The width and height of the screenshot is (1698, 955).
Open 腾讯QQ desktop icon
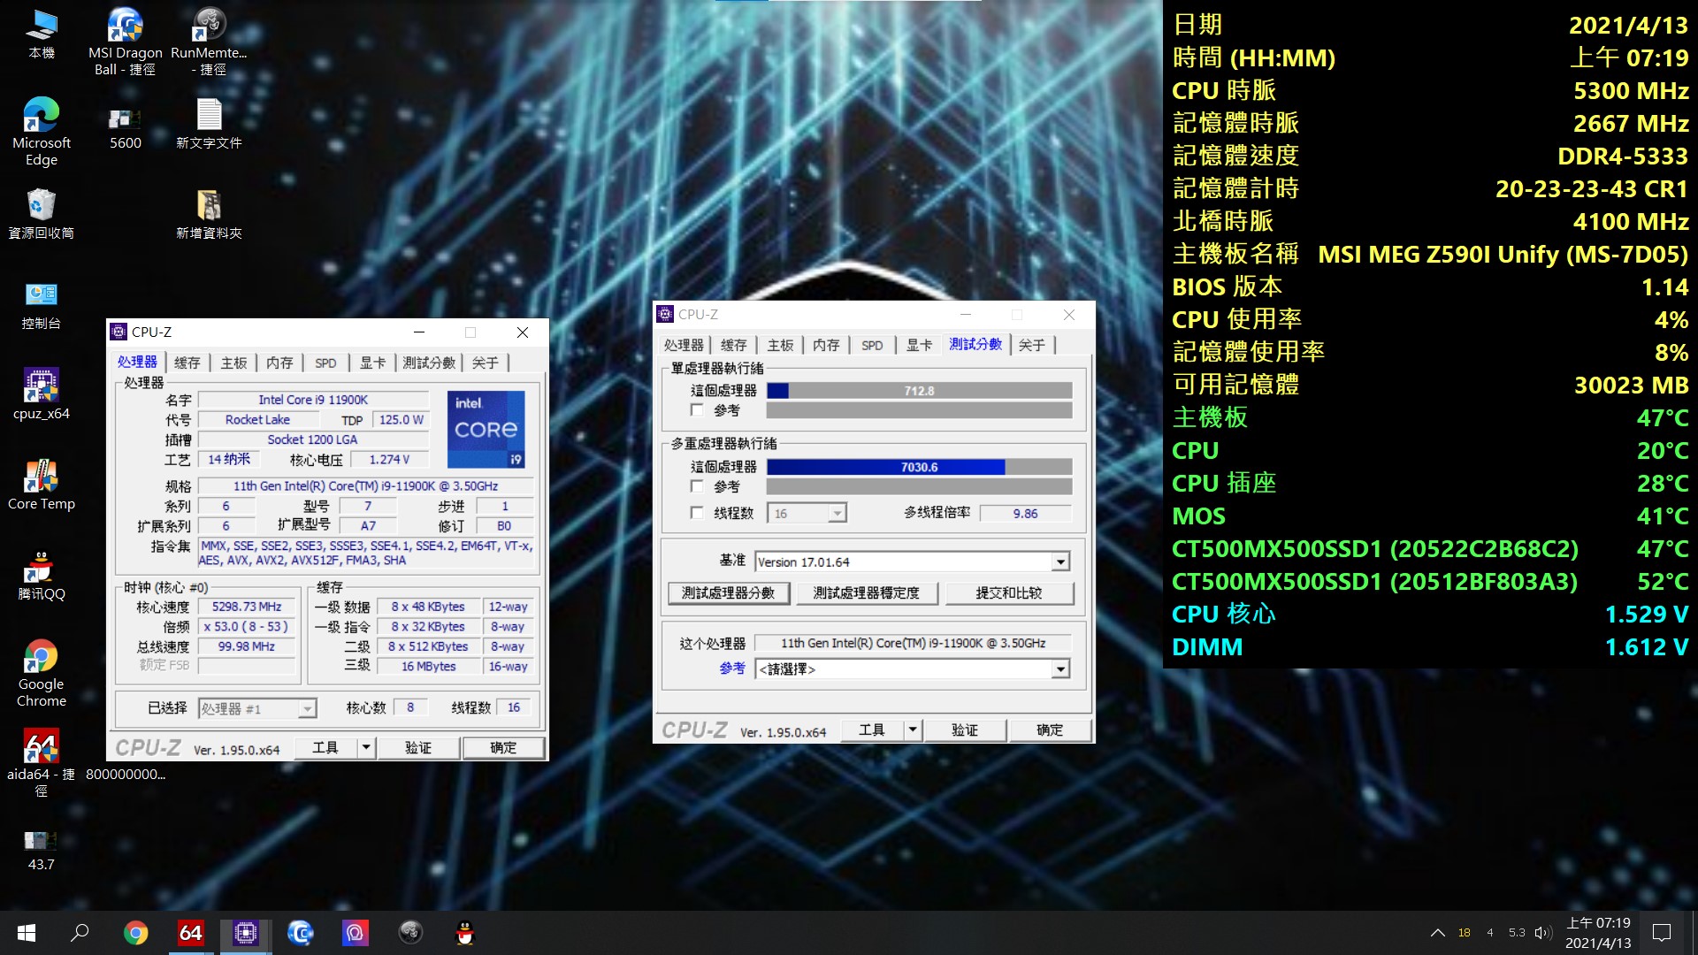(42, 575)
